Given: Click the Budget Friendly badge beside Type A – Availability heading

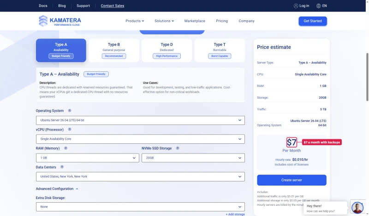Looking at the screenshot, I should tap(96, 74).
